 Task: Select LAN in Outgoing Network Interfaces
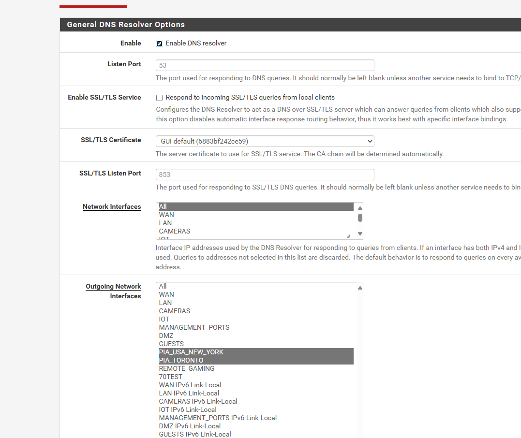click(x=256, y=303)
